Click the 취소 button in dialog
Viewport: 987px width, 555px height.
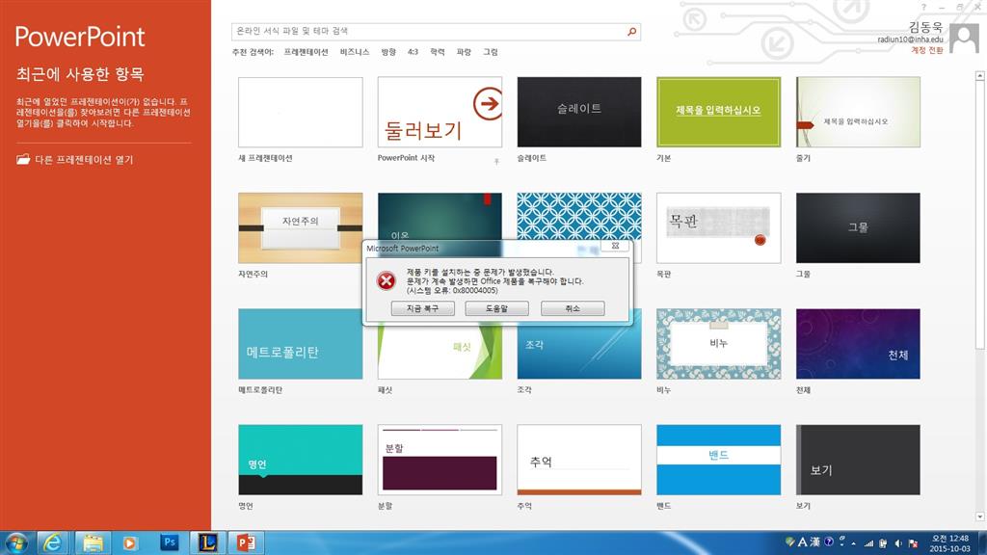pyautogui.click(x=573, y=308)
